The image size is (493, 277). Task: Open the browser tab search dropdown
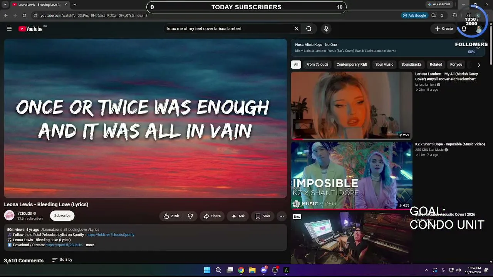tap(5, 5)
